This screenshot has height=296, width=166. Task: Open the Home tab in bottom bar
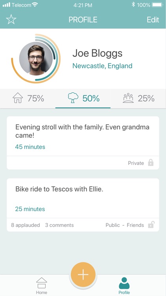[x=42, y=286]
